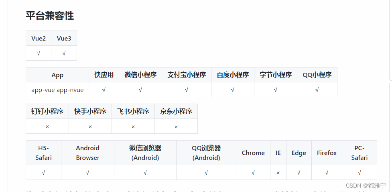Click the app-vue app-nvue cell
392x192 pixels.
click(x=57, y=90)
